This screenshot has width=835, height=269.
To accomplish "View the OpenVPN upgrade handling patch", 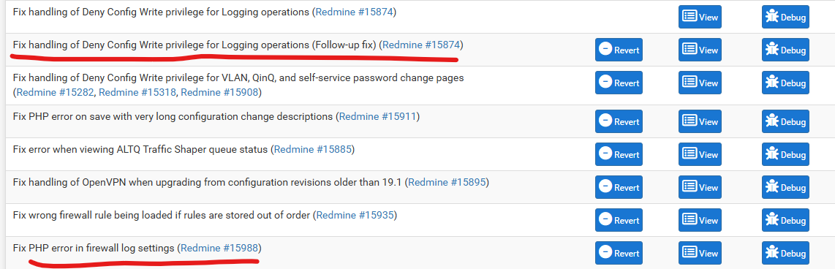I will coord(700,188).
